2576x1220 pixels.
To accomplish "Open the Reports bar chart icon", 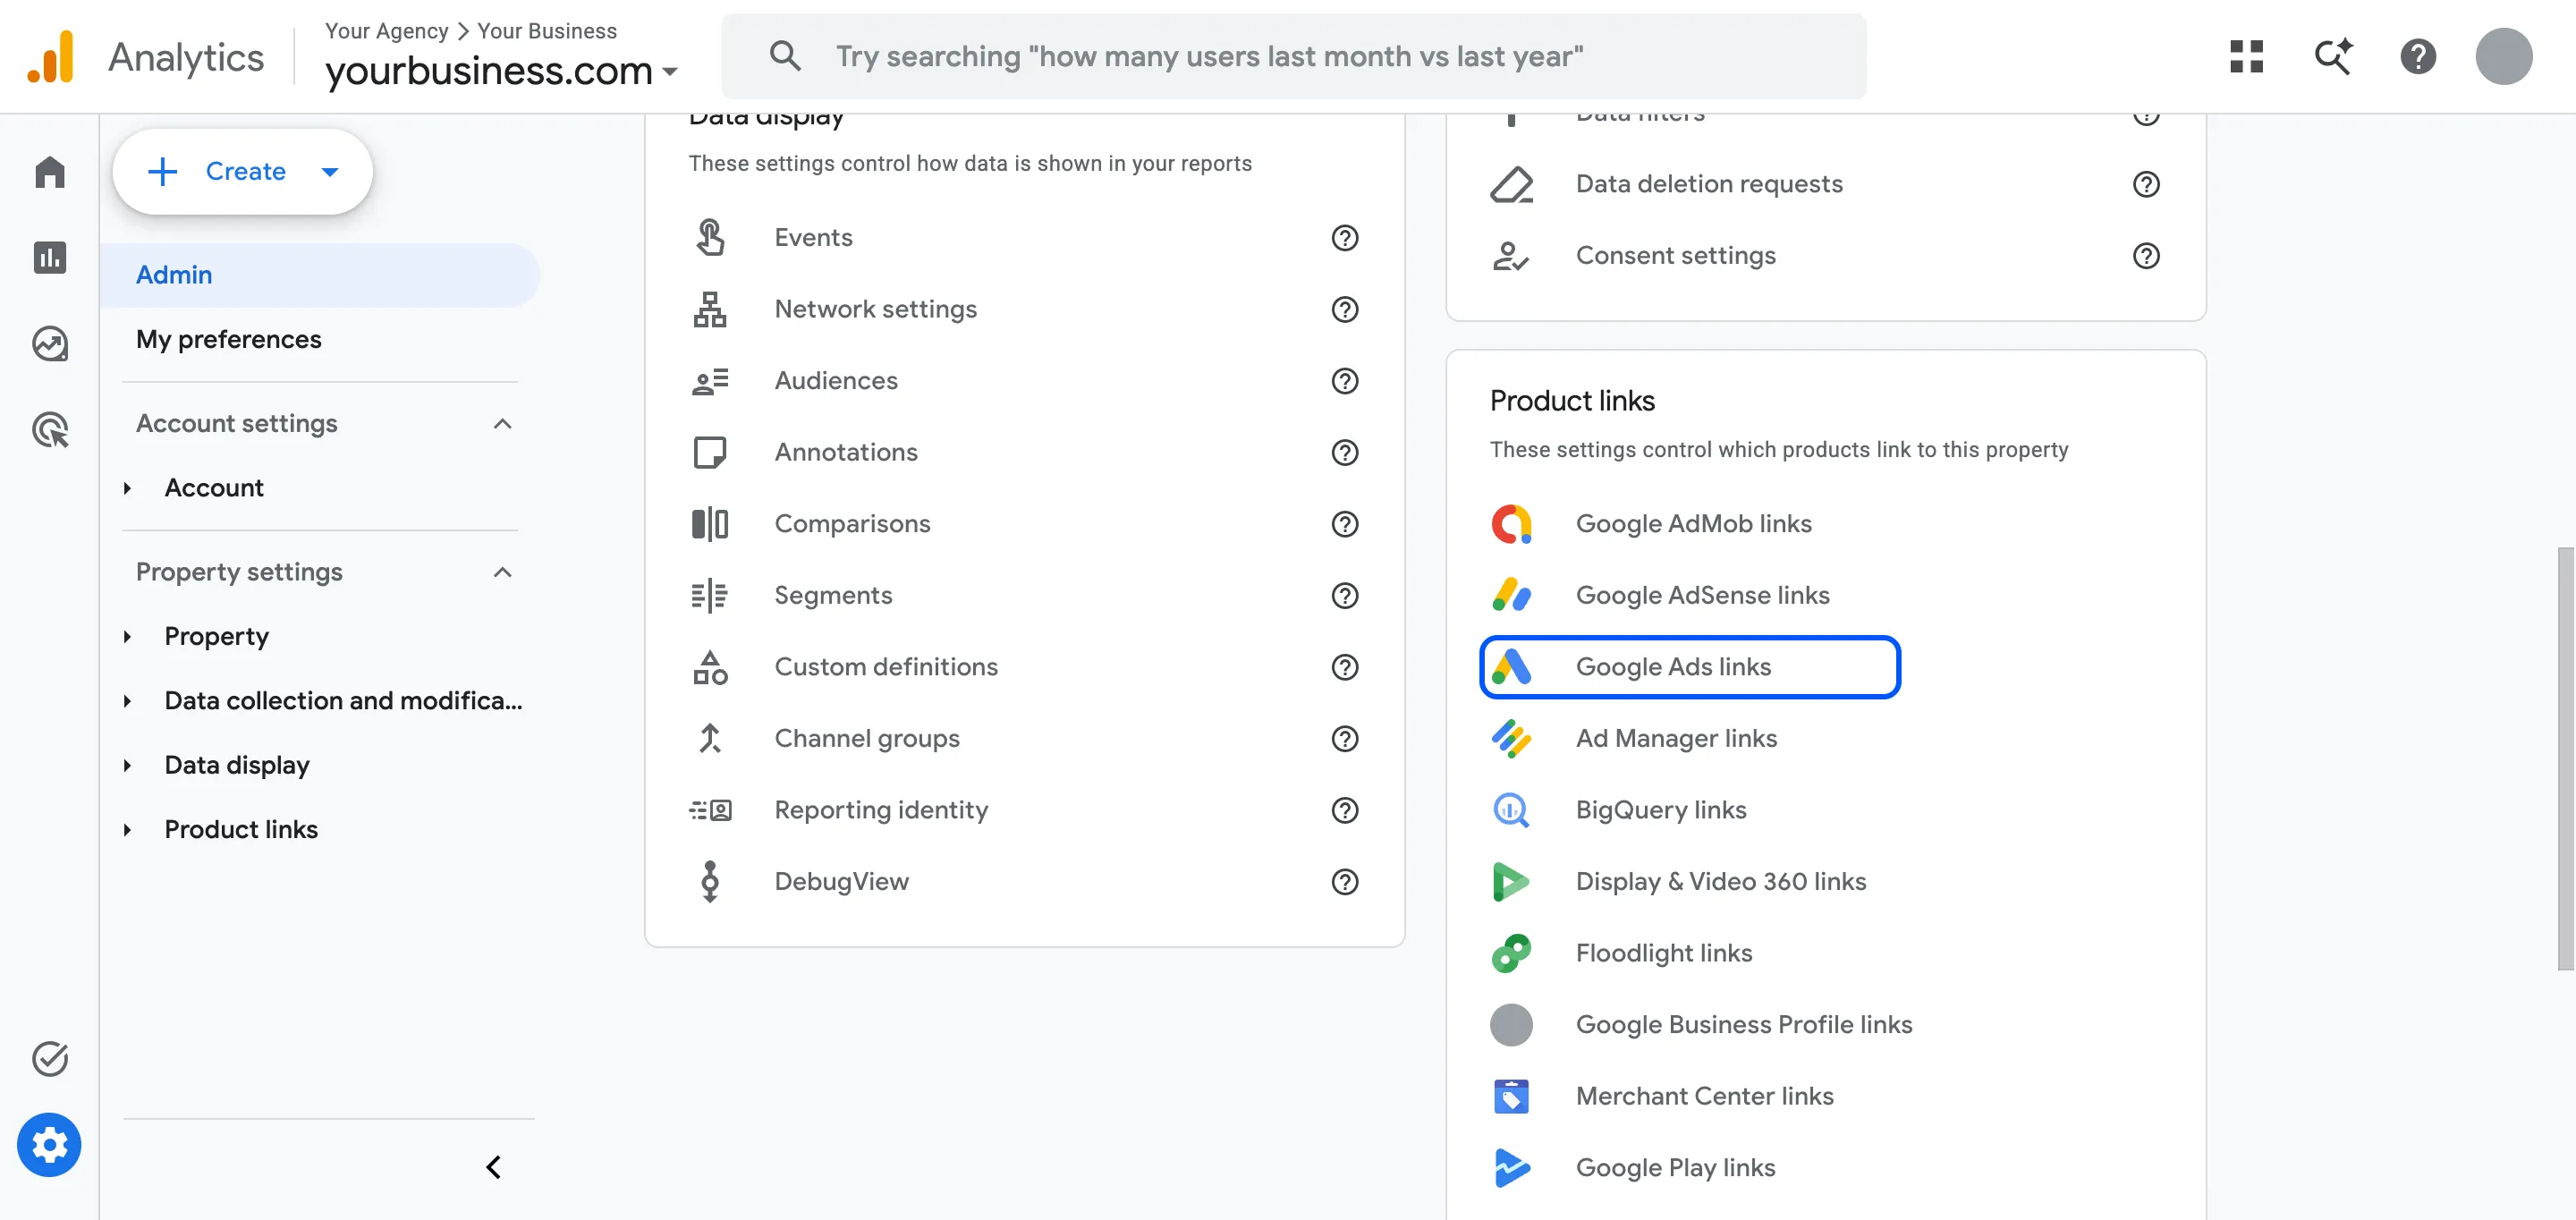I will point(49,257).
